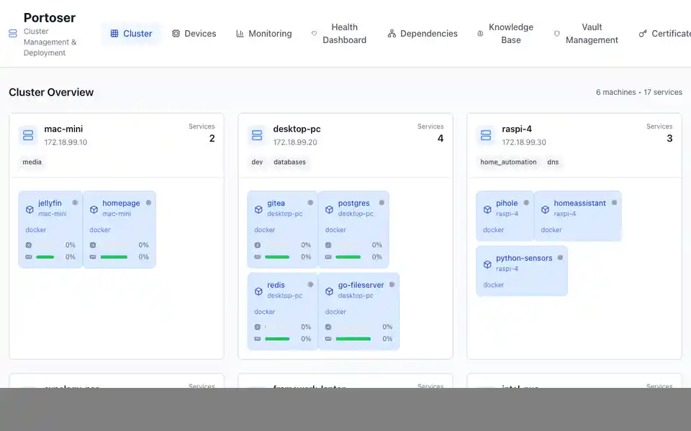Screen dimensions: 691x431
Task: Click the postgres package icon
Action: pos(329,209)
